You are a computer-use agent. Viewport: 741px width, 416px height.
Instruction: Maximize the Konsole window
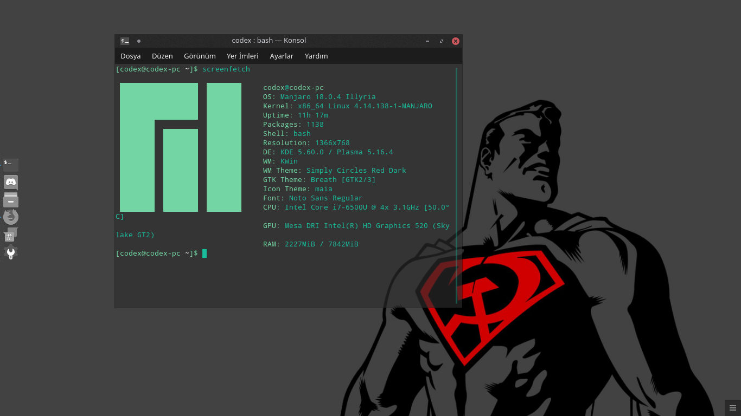[442, 41]
